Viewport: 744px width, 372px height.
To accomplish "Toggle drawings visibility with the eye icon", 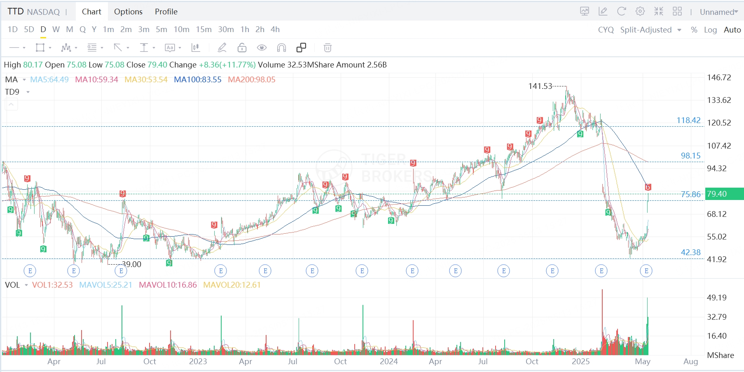I will pos(262,48).
